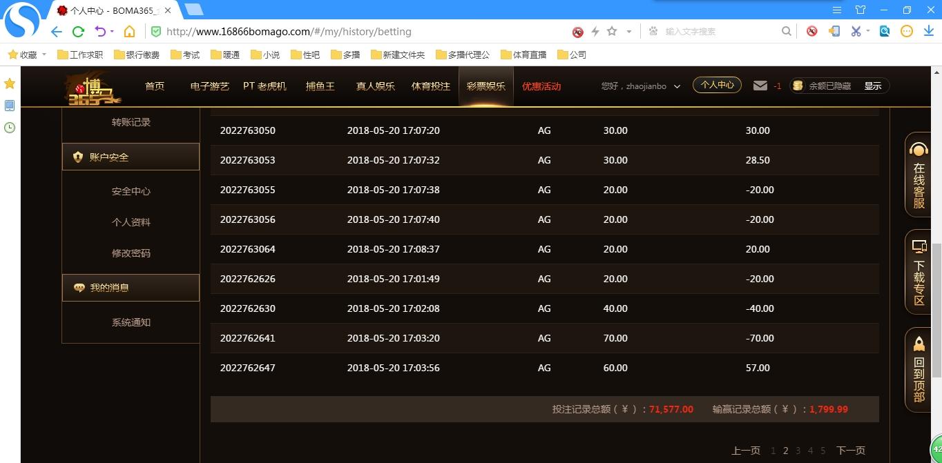Open 修改密码 in the sidebar
The image size is (942, 463).
(131, 253)
